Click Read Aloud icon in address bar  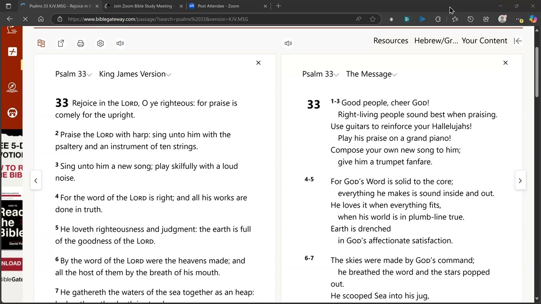[358, 19]
